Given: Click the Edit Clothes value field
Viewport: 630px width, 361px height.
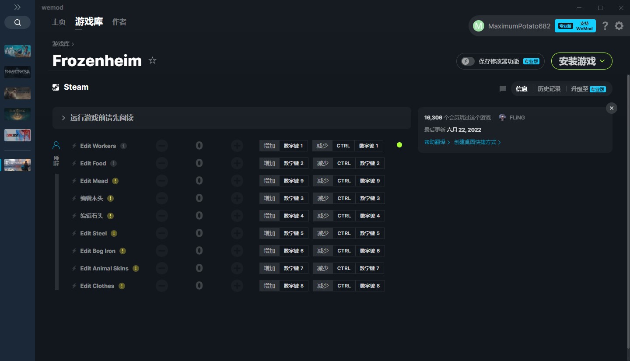Looking at the screenshot, I should pos(199,286).
